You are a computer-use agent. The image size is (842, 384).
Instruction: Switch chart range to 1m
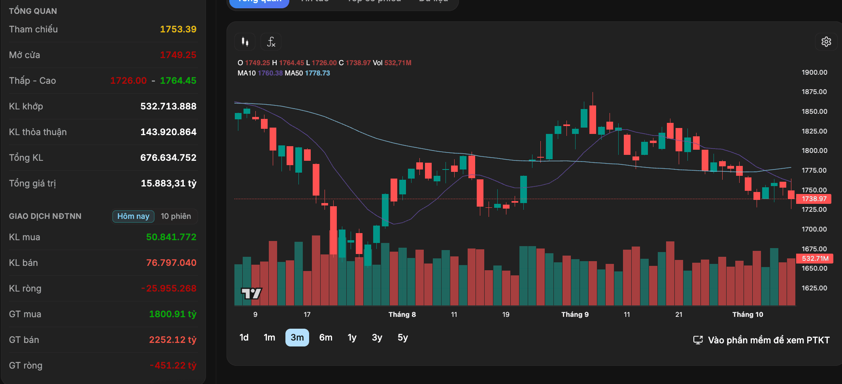pyautogui.click(x=270, y=337)
